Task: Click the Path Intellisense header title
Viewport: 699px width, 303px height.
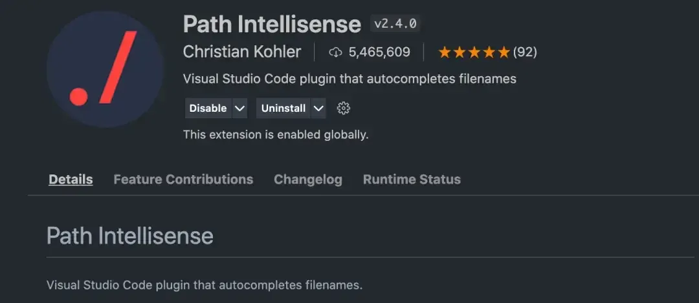Action: click(272, 25)
